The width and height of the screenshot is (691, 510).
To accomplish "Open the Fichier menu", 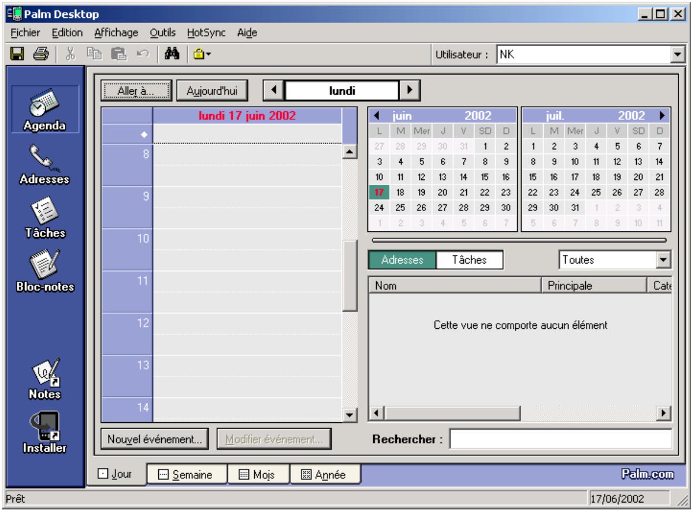I will pyautogui.click(x=25, y=32).
